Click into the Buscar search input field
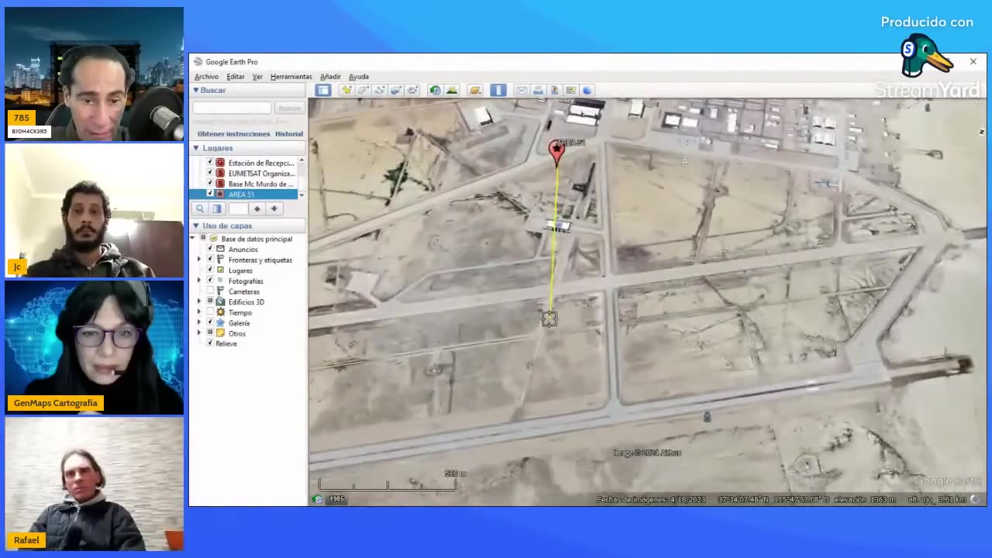Viewport: 992px width, 558px height. coord(232,108)
